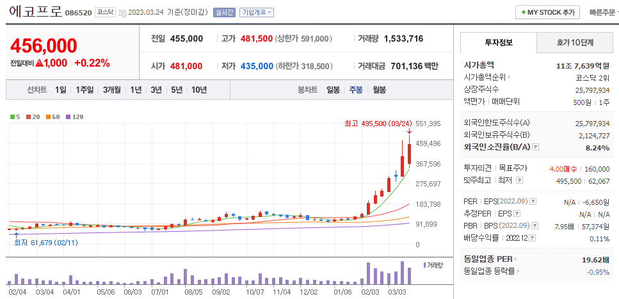
Task: Click the 최저 61,679 (02/11) chart marker
Action: click(x=46, y=243)
